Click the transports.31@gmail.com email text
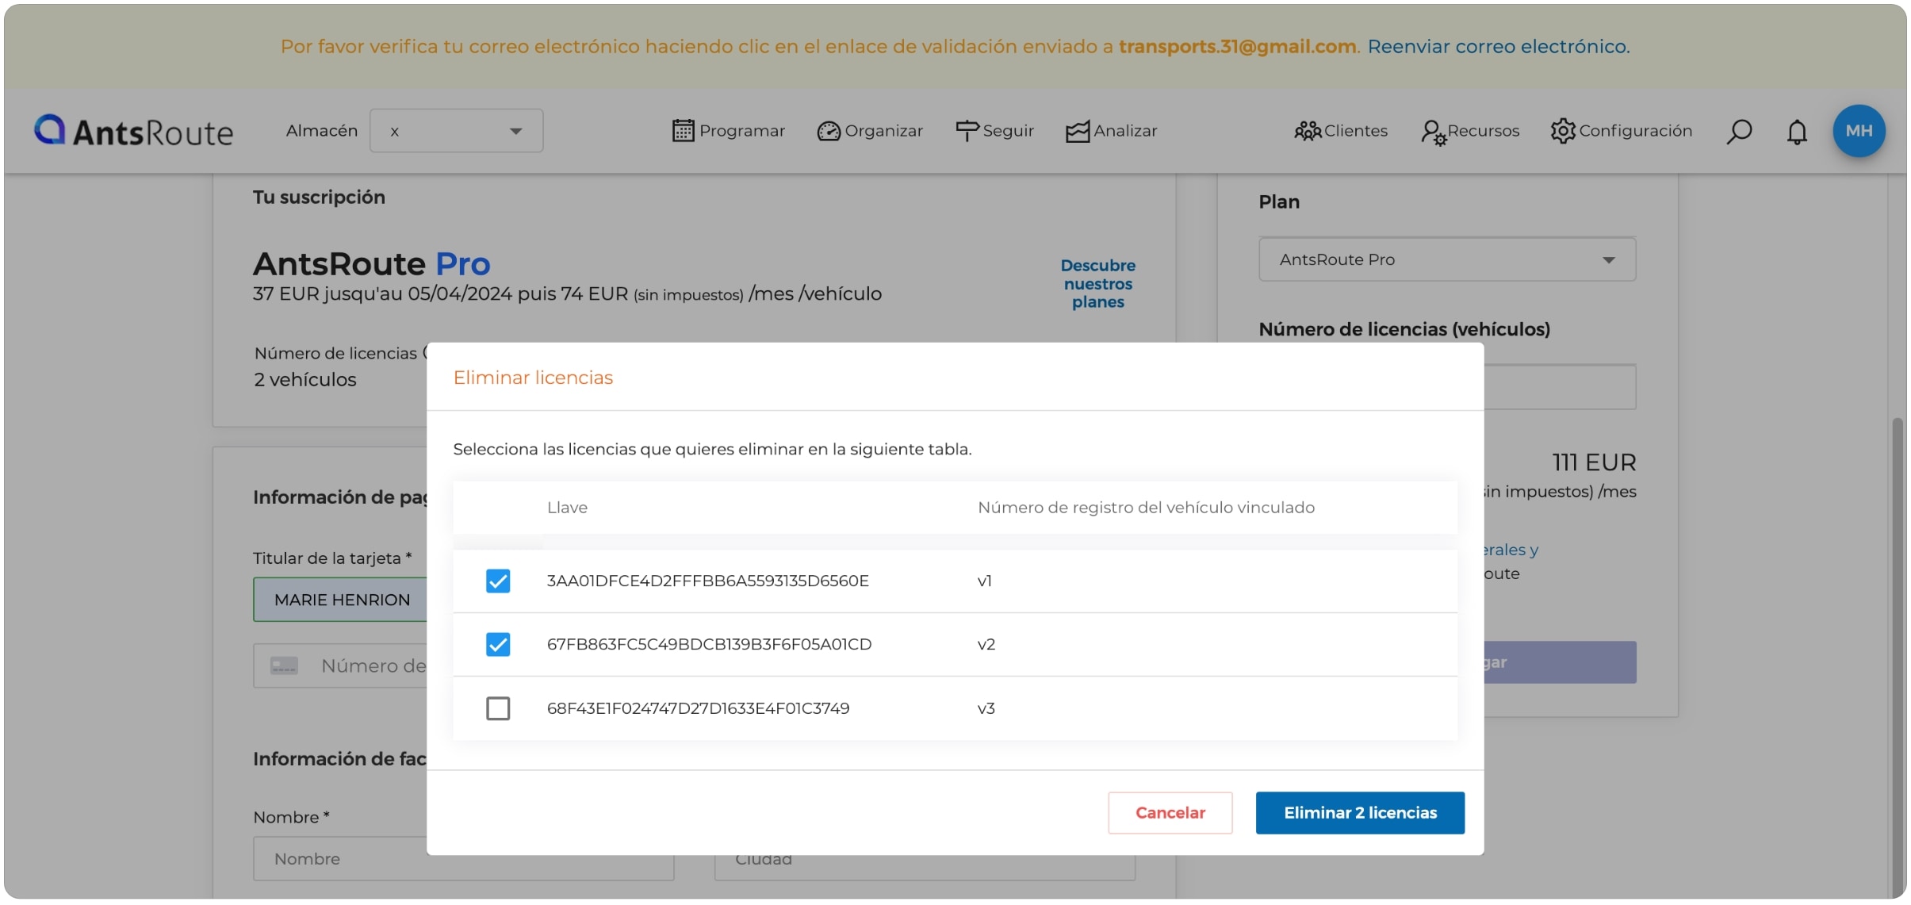This screenshot has height=905, width=1911. coord(1237,47)
